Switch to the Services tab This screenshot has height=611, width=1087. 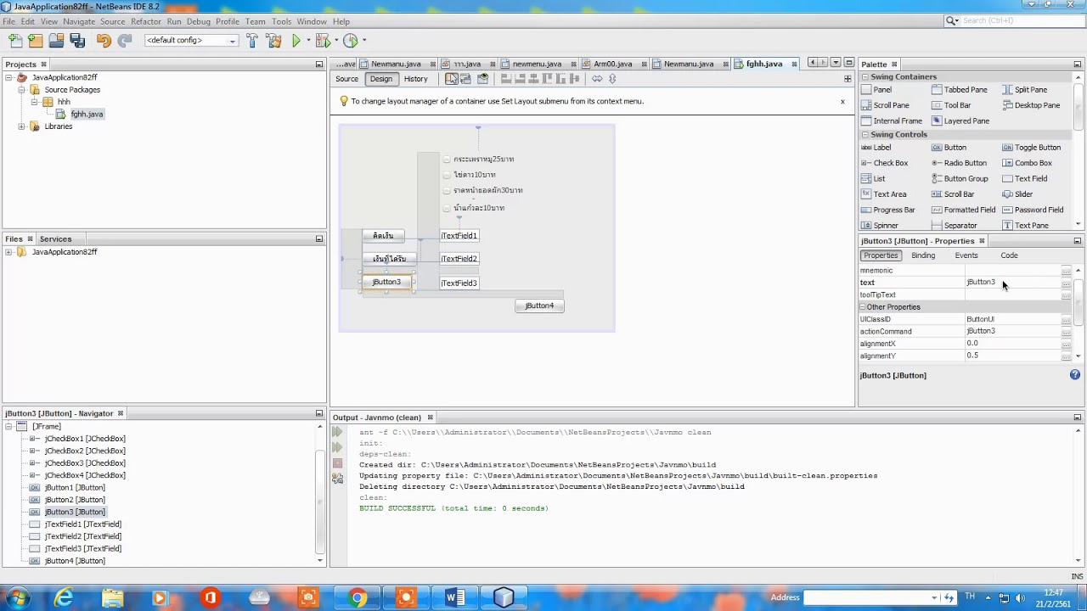pos(55,239)
